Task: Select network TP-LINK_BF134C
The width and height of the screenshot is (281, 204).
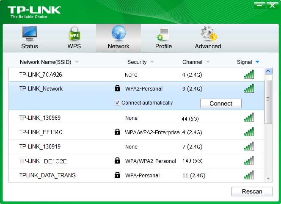Action: click(136, 132)
